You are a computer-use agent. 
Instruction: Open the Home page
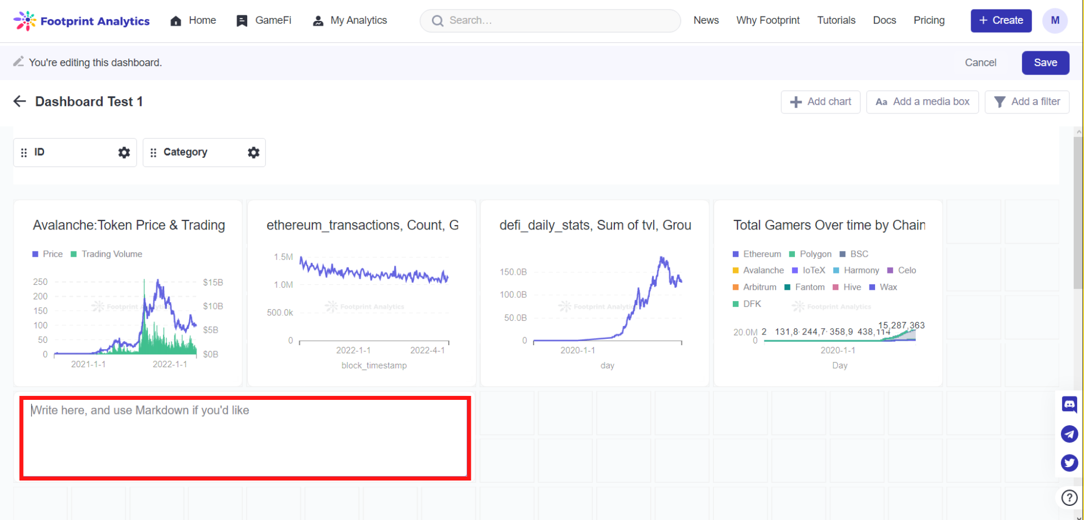click(193, 20)
